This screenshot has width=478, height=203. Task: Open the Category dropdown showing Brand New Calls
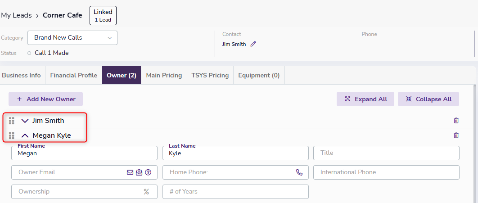point(72,38)
